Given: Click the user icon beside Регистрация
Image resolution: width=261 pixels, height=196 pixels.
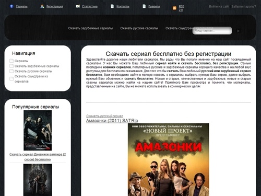Looking at the screenshot, I should [x=42, y=6].
